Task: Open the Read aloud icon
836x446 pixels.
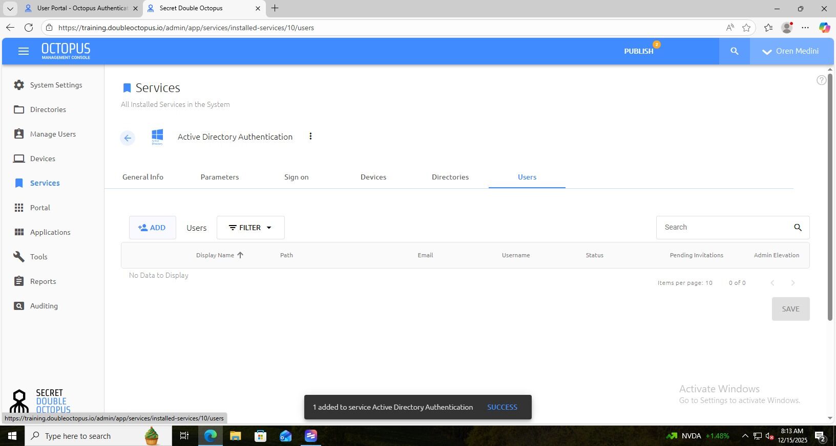Action: click(x=730, y=28)
